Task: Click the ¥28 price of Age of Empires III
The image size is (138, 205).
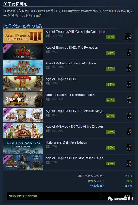Action: tap(129, 38)
